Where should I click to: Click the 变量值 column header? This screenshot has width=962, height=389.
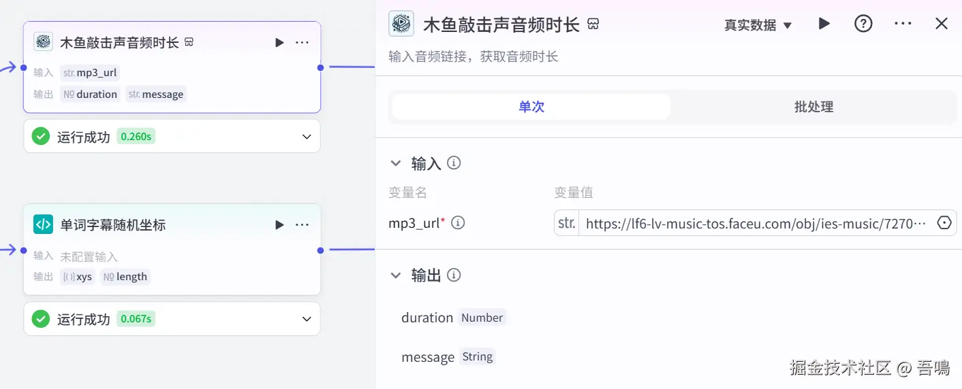[574, 192]
